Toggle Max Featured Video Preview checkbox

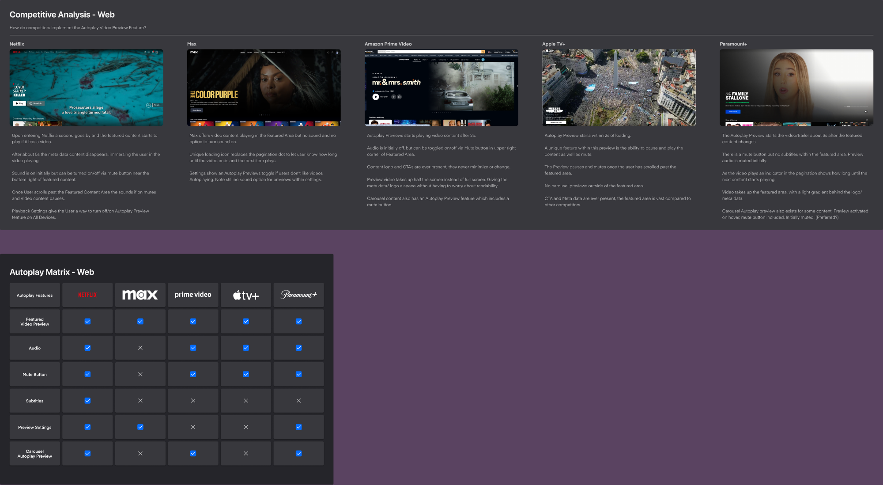140,322
